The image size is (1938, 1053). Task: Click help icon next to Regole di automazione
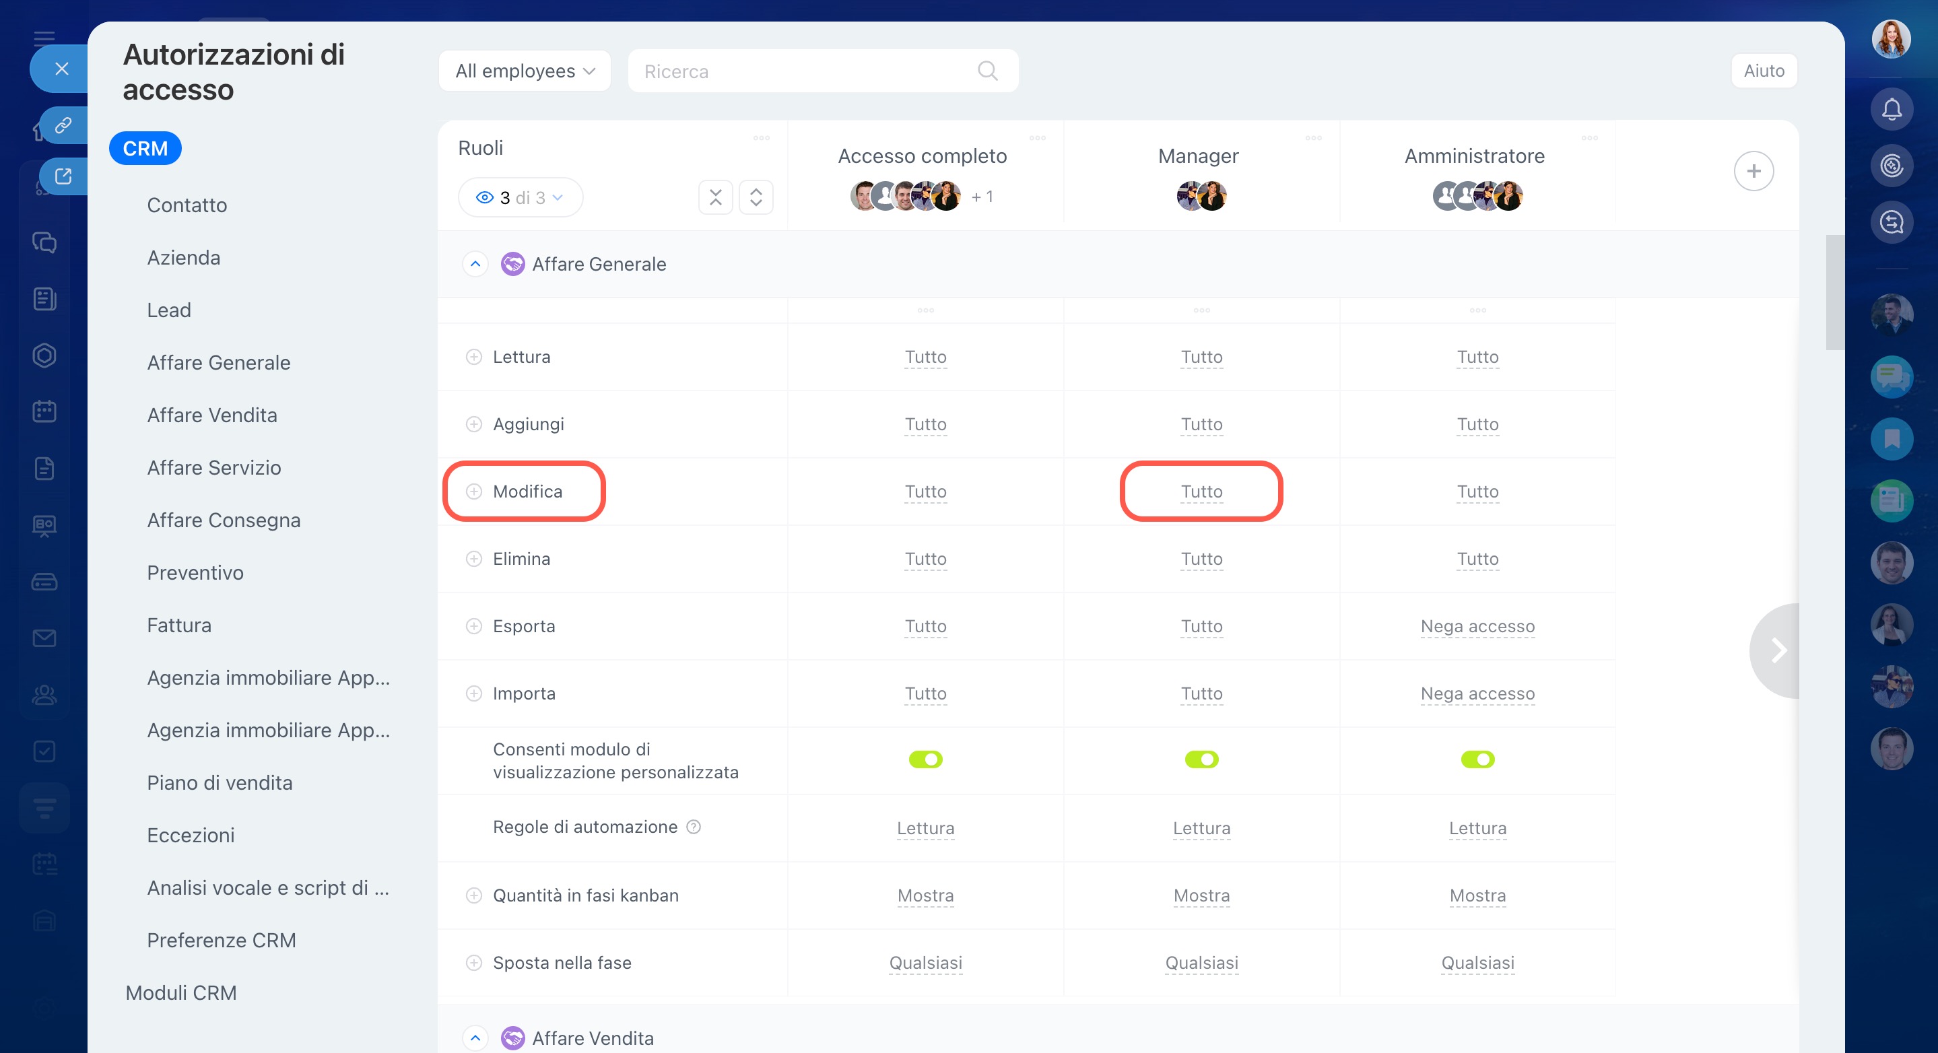pos(694,827)
